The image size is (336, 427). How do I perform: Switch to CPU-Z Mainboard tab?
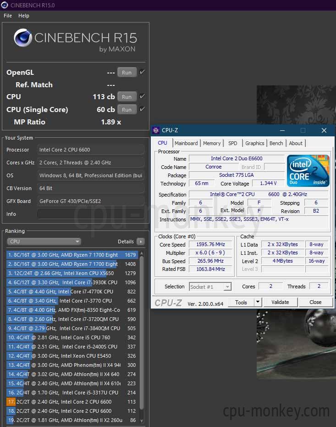coord(186,143)
